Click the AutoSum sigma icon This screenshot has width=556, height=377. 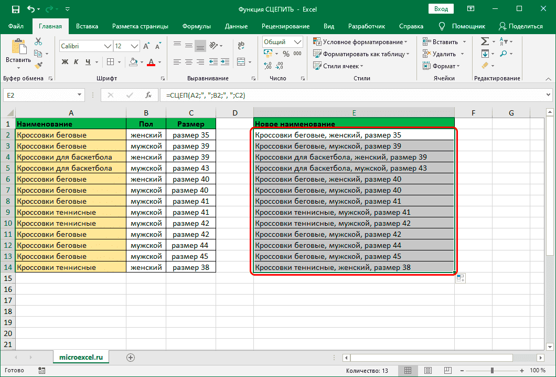click(x=485, y=42)
